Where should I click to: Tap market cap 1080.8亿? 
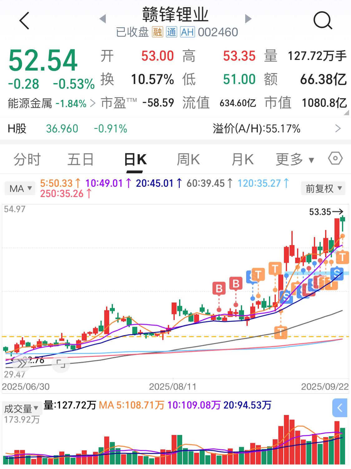pos(324,103)
